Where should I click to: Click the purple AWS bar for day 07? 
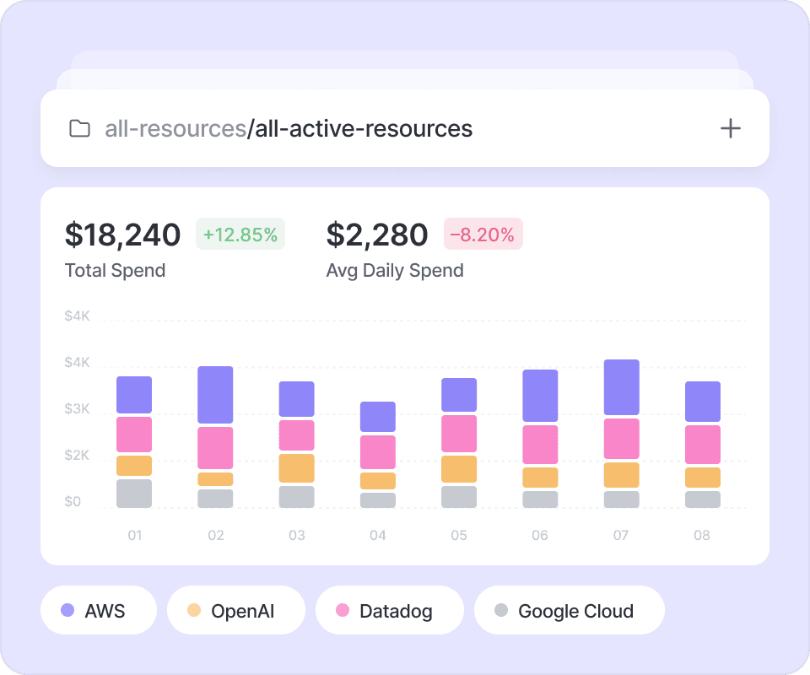coord(622,387)
